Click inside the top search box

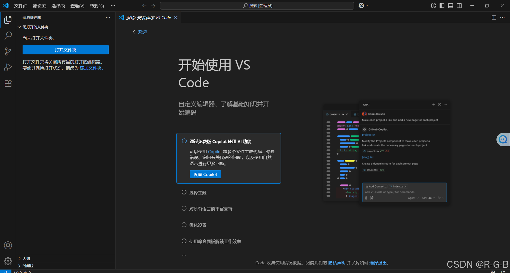(257, 5)
